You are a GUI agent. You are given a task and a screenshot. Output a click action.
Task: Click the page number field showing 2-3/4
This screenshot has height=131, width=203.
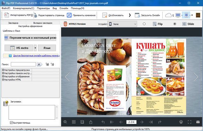coord(131,122)
